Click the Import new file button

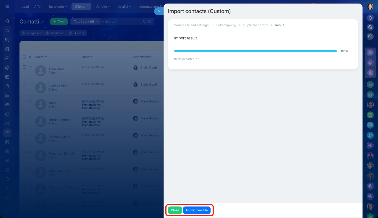click(197, 210)
